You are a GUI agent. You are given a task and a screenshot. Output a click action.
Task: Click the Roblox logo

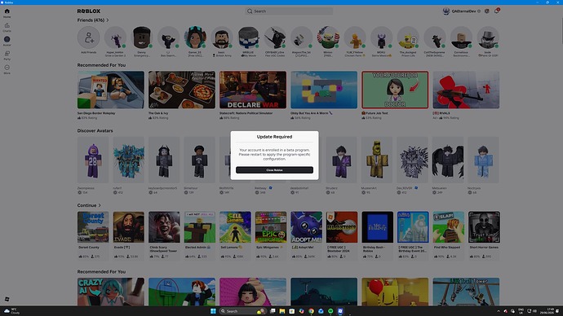coord(89,11)
